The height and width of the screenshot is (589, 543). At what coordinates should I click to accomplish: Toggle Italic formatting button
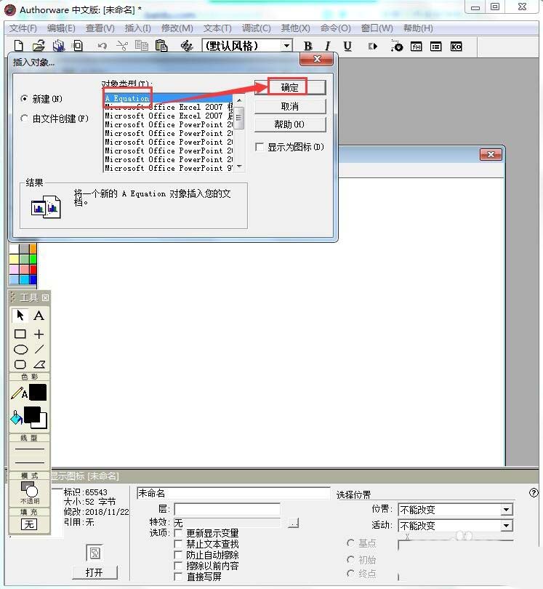328,46
